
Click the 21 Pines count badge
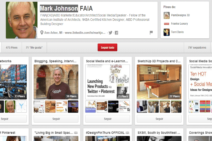pos(123,96)
